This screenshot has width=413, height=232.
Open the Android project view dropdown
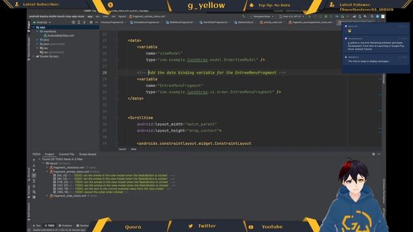(42, 23)
